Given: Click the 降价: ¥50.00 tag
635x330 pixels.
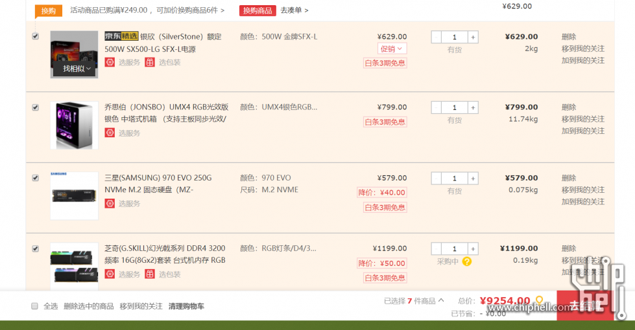Looking at the screenshot, I should [x=381, y=263].
